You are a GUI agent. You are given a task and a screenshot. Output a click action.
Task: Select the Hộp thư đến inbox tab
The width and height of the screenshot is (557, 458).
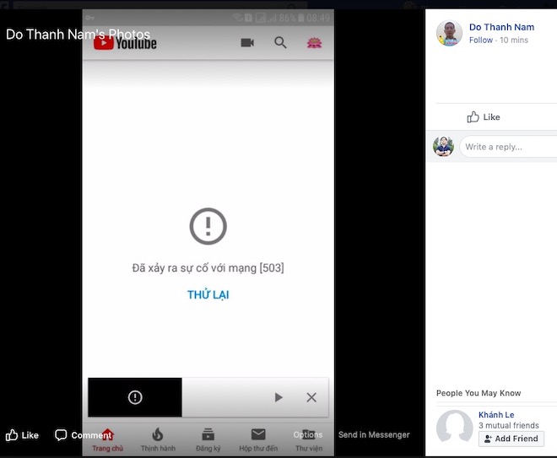258,440
